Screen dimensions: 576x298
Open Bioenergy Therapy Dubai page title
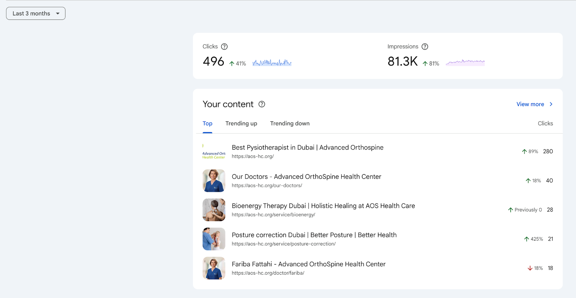pos(323,206)
